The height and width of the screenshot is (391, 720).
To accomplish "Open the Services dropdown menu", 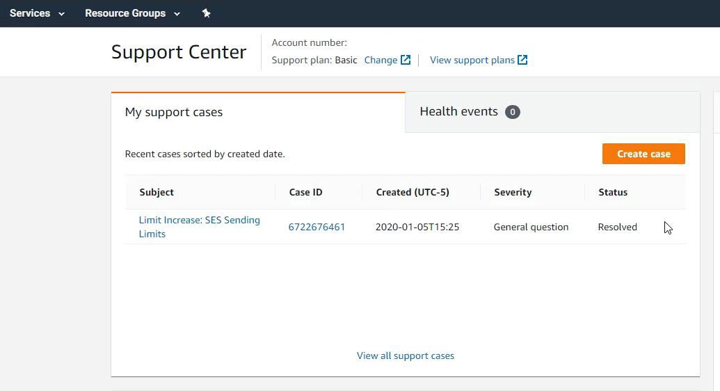I will pyautogui.click(x=37, y=13).
